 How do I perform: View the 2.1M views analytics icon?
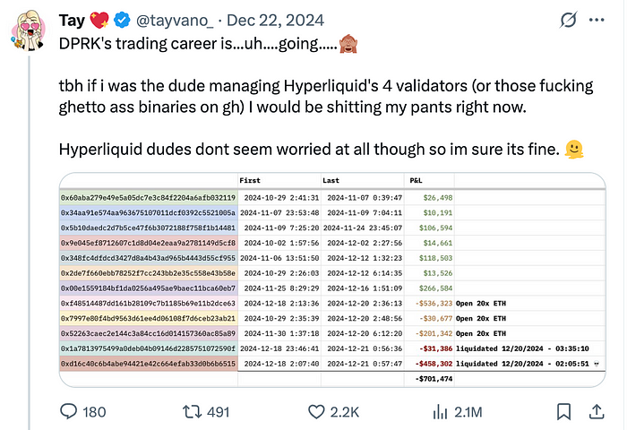pyautogui.click(x=440, y=411)
